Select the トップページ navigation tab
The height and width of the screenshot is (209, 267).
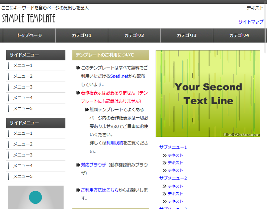29,35
